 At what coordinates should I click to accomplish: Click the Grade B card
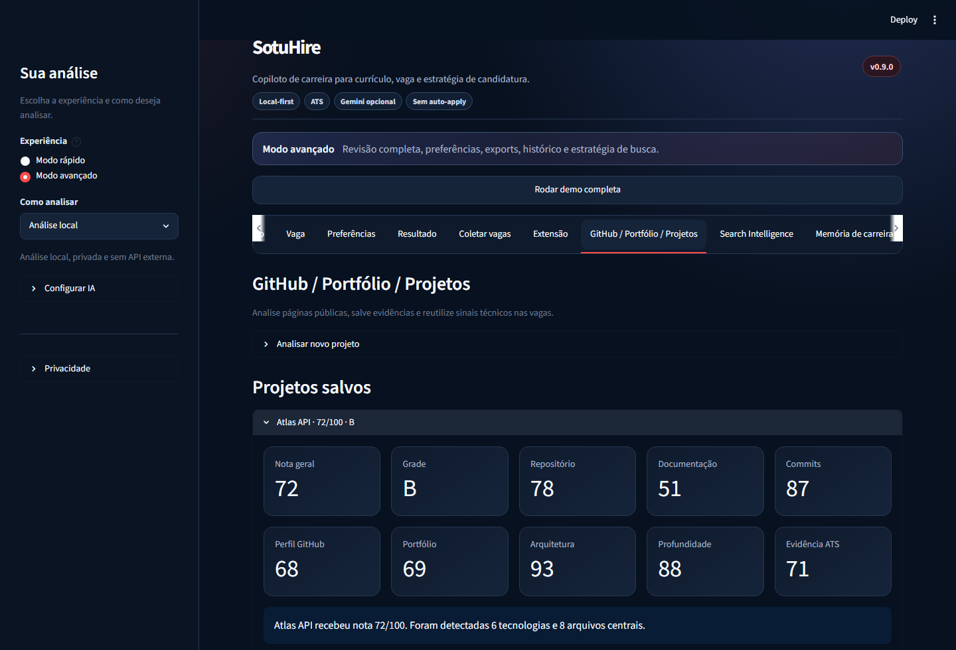click(x=449, y=481)
